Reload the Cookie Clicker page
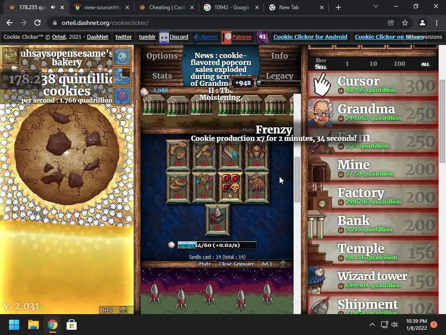Screen dimensions: 446x335 pos(37,23)
